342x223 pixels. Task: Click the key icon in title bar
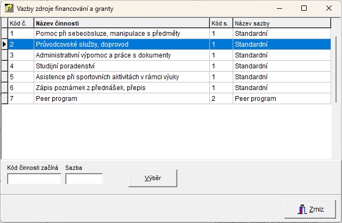(9, 8)
